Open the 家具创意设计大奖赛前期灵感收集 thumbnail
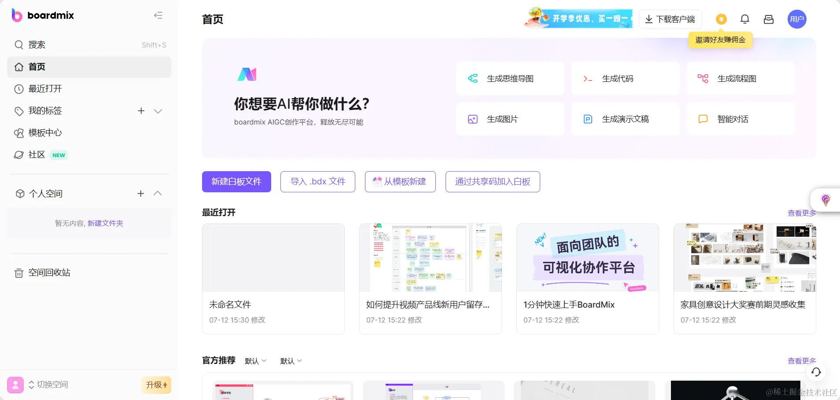 point(745,258)
